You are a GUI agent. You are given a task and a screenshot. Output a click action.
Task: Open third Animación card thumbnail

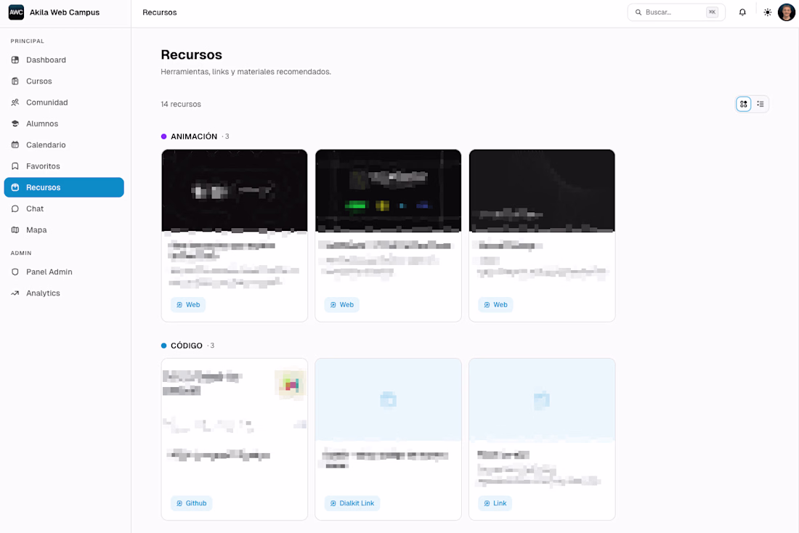tap(542, 190)
